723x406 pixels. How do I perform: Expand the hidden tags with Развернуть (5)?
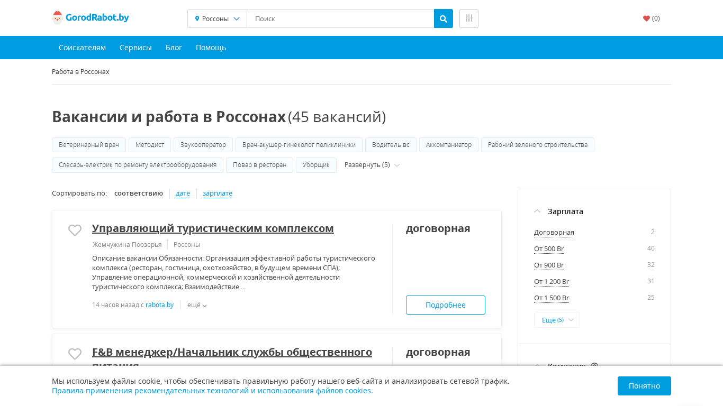(372, 165)
